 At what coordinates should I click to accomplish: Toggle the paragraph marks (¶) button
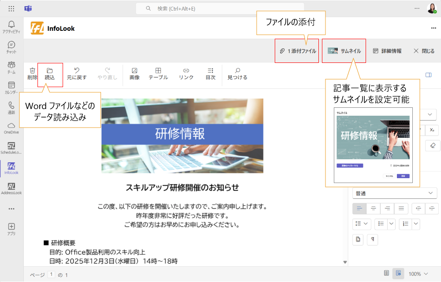click(373, 239)
